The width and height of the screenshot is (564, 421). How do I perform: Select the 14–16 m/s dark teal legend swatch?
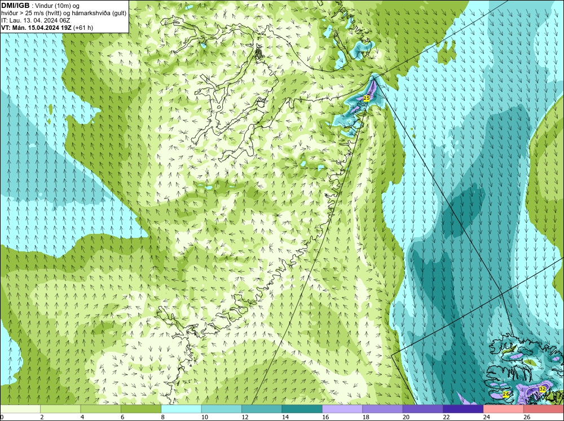coord(302,409)
